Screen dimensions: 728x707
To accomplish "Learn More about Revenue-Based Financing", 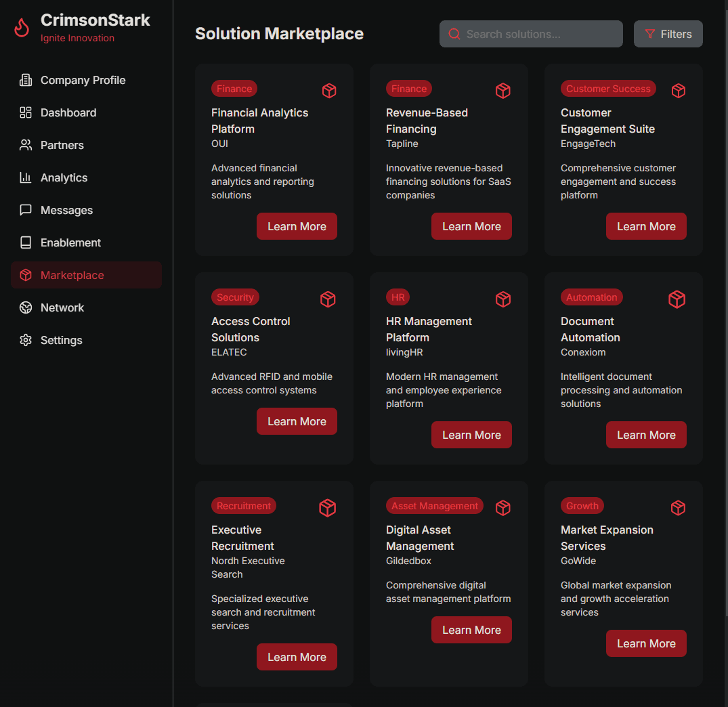I will [x=471, y=227].
